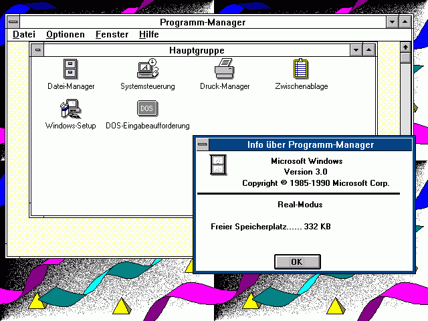Click the Copyright 1985-1990 Microsoft Corp. line
The height and width of the screenshot is (321, 428).
(x=316, y=183)
